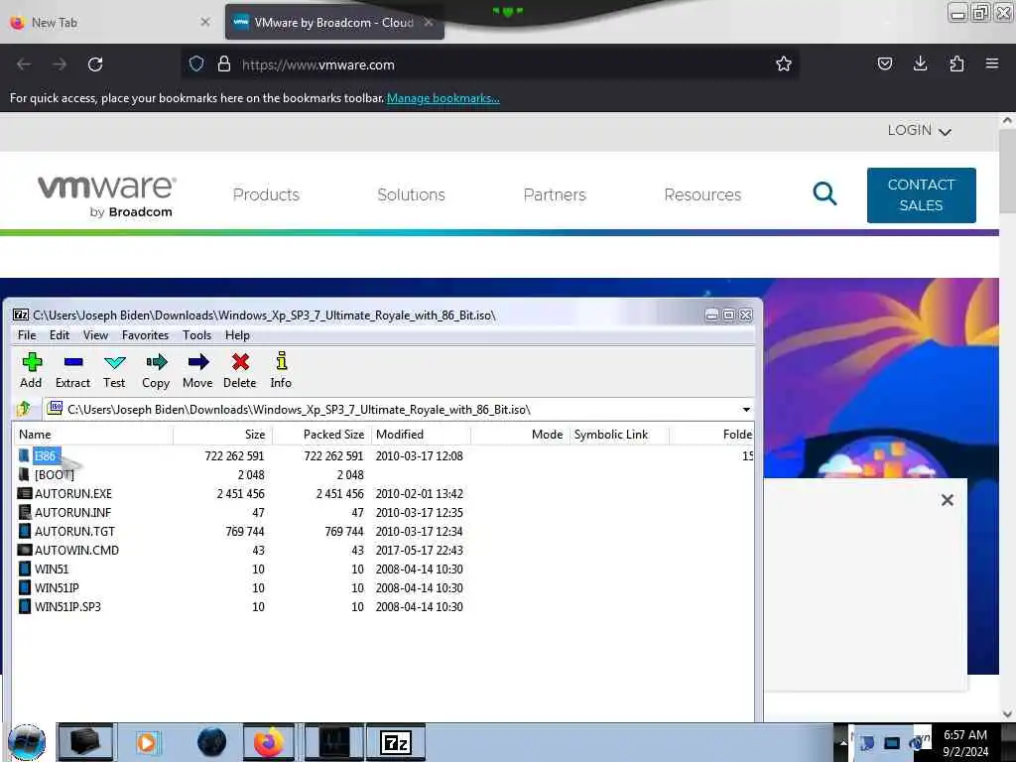Open Info for the selected item

click(281, 370)
